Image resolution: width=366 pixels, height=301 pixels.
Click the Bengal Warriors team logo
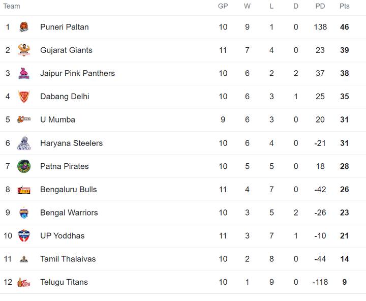(x=24, y=213)
